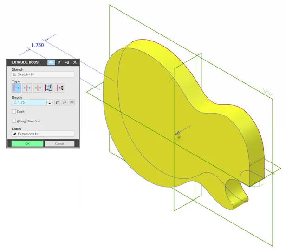Click the Depth value field showing 1.75
The height and width of the screenshot is (250, 286).
[29, 102]
